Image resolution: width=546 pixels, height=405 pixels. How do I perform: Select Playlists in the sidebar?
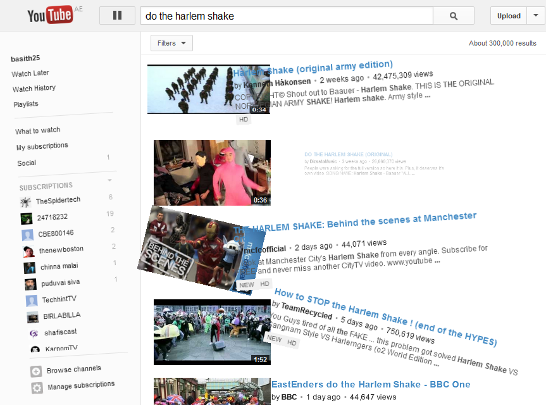click(x=26, y=104)
